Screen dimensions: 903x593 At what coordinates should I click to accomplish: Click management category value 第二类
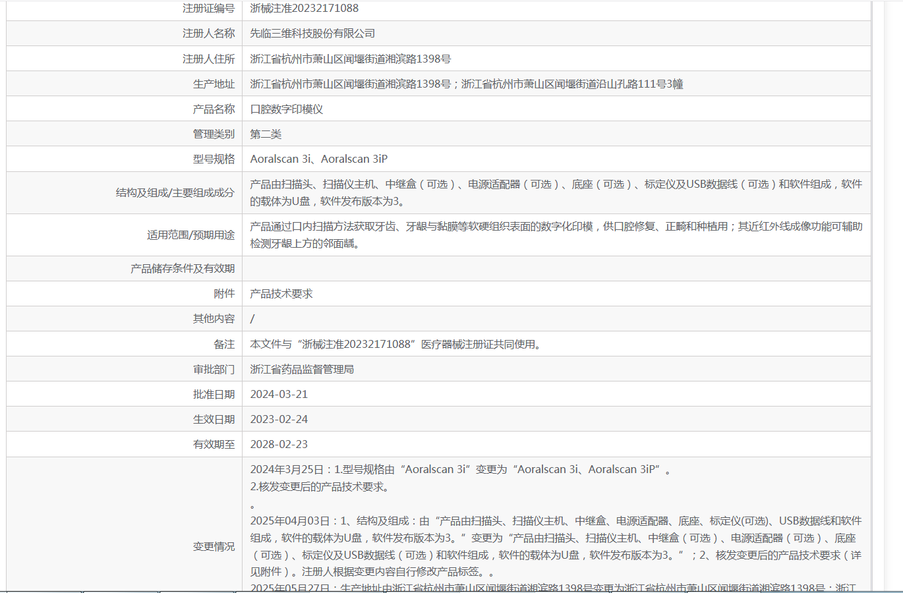pos(266,134)
